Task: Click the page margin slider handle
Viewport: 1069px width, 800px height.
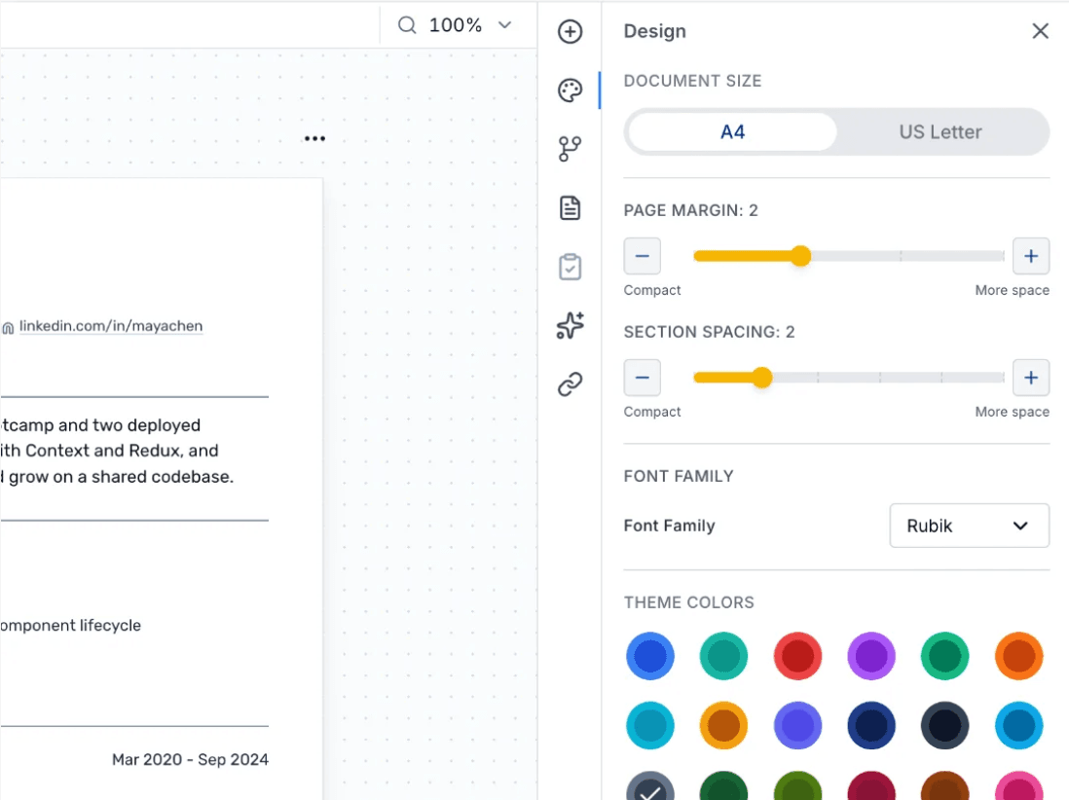Action: (801, 256)
